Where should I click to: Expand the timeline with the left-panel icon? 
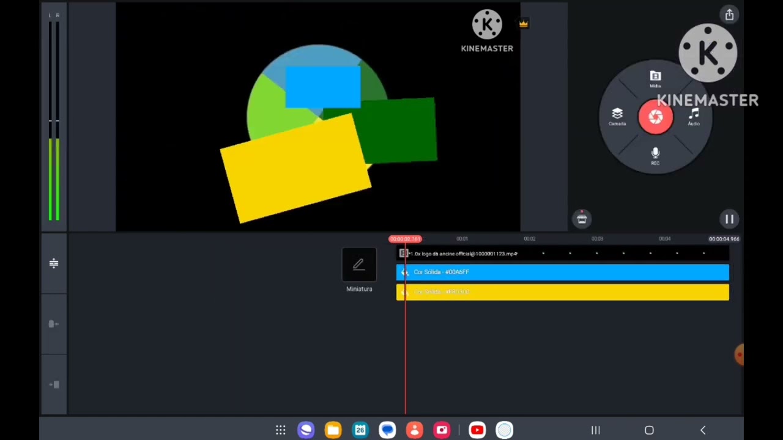(x=54, y=263)
